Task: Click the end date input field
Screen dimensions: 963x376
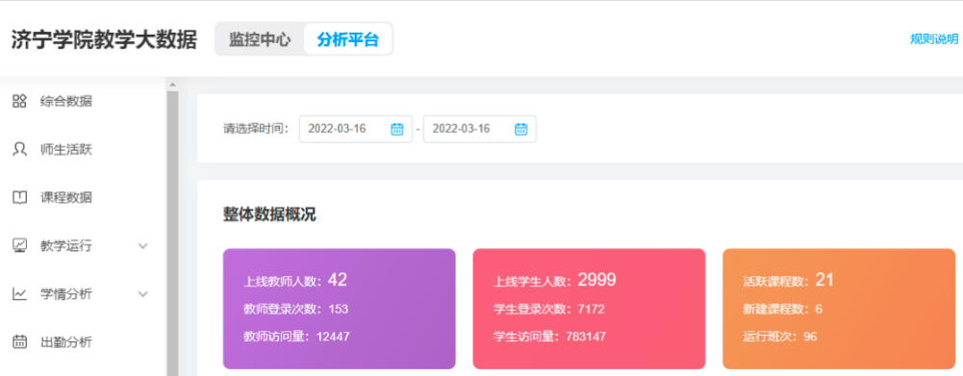Action: pyautogui.click(x=480, y=129)
